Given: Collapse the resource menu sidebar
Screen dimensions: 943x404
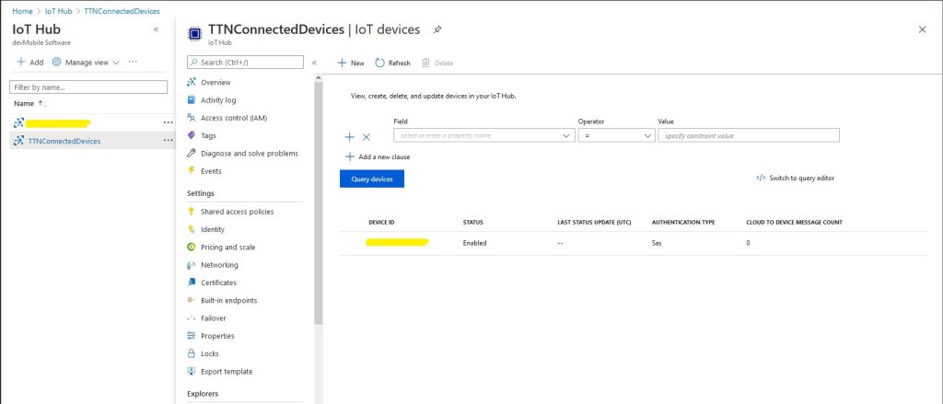Looking at the screenshot, I should [x=314, y=63].
